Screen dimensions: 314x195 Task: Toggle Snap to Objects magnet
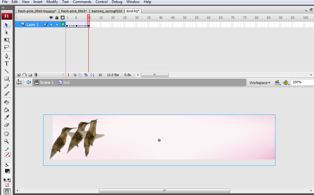7,191
